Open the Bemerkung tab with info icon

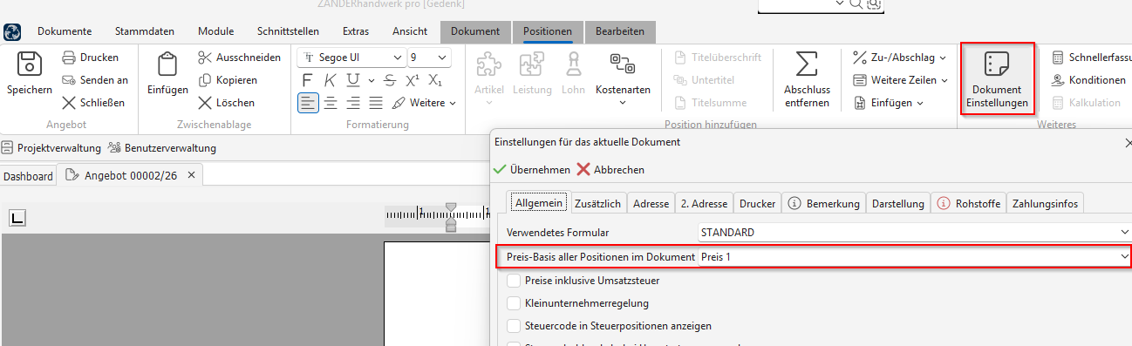coord(824,203)
